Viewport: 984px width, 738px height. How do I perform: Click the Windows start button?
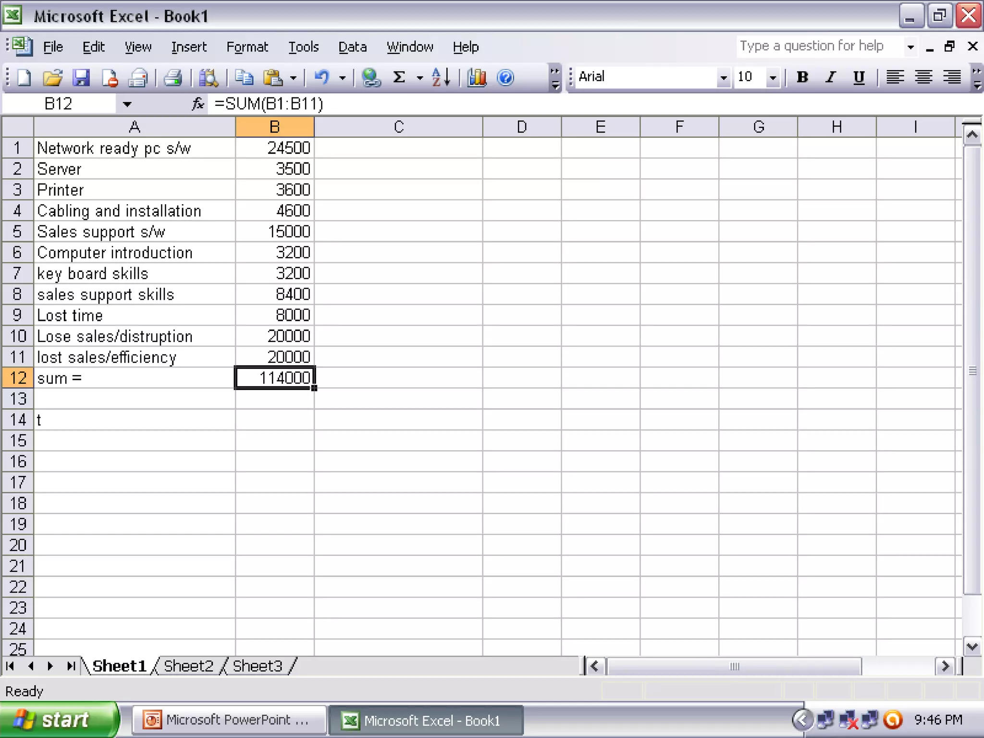(x=58, y=720)
